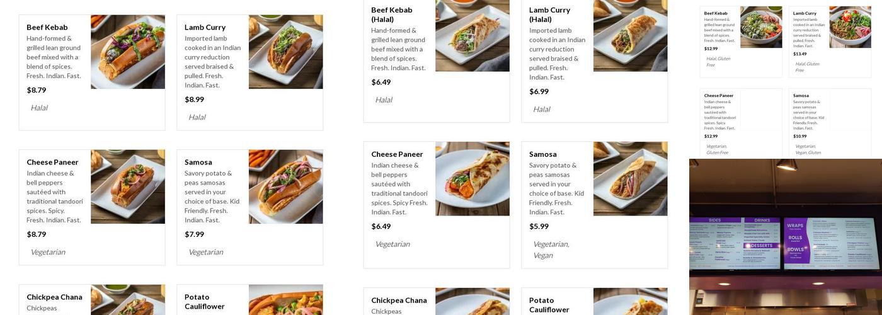Open the Beef Kebab (Halal) wrap image
882x315 pixels.
coord(472,35)
